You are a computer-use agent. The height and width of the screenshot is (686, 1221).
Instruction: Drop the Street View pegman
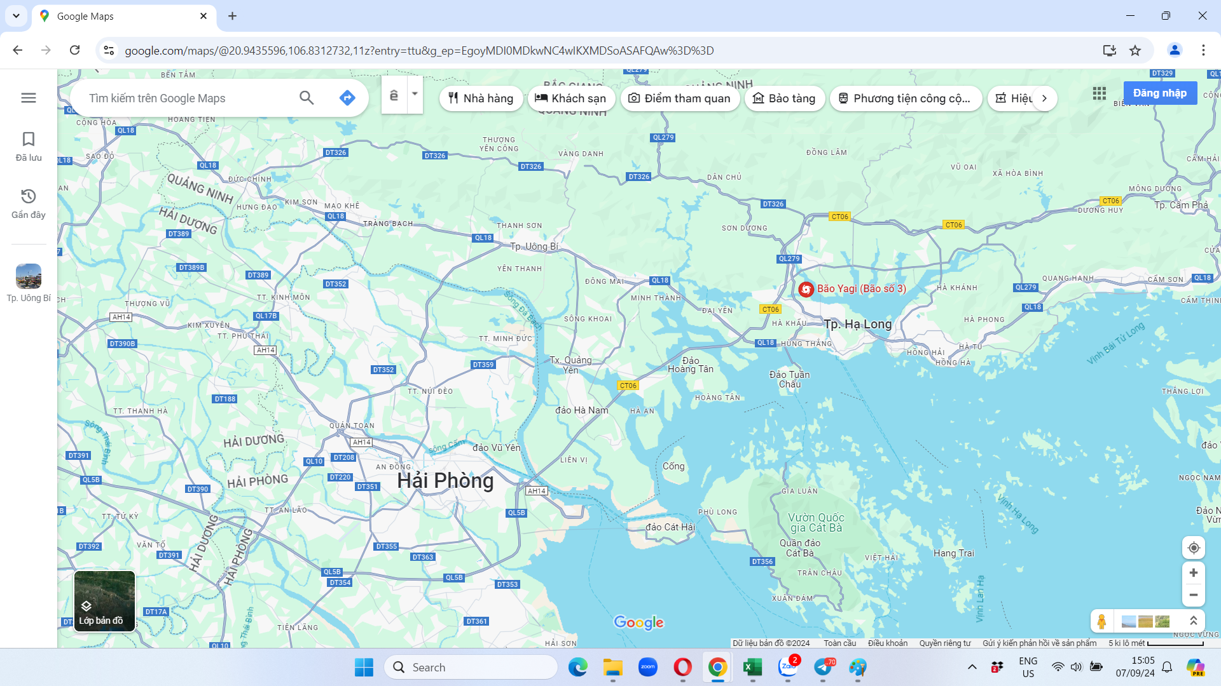1102,621
